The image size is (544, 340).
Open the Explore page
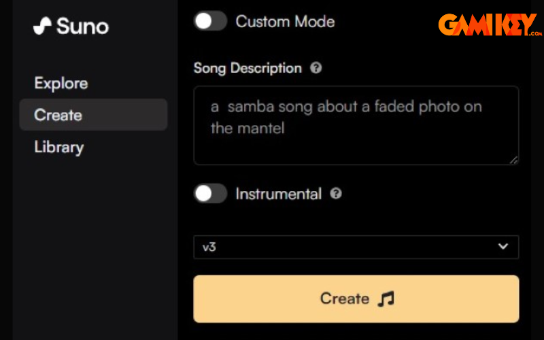click(61, 84)
